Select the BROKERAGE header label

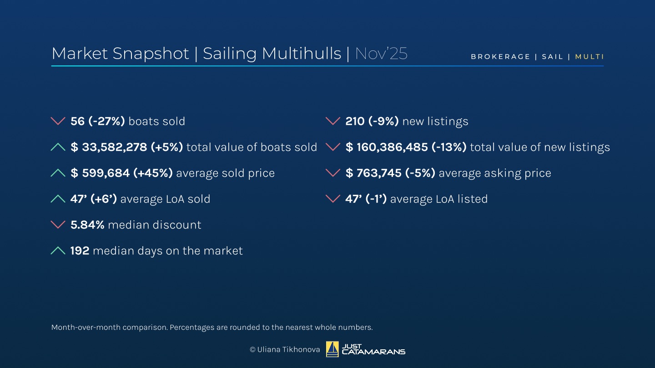click(x=500, y=57)
